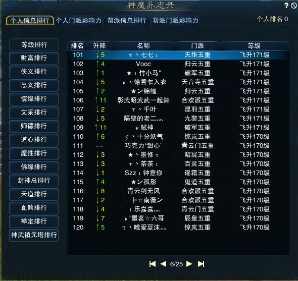Open the 等级排行 ranking list

pos(34,44)
